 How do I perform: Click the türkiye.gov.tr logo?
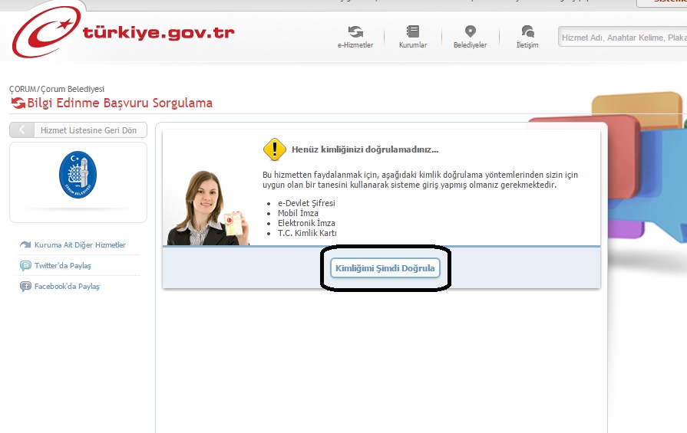coord(123,34)
